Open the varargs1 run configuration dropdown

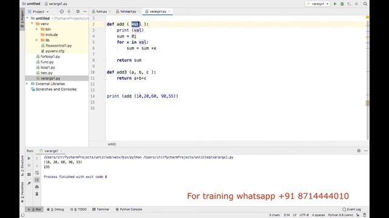coord(318,4)
